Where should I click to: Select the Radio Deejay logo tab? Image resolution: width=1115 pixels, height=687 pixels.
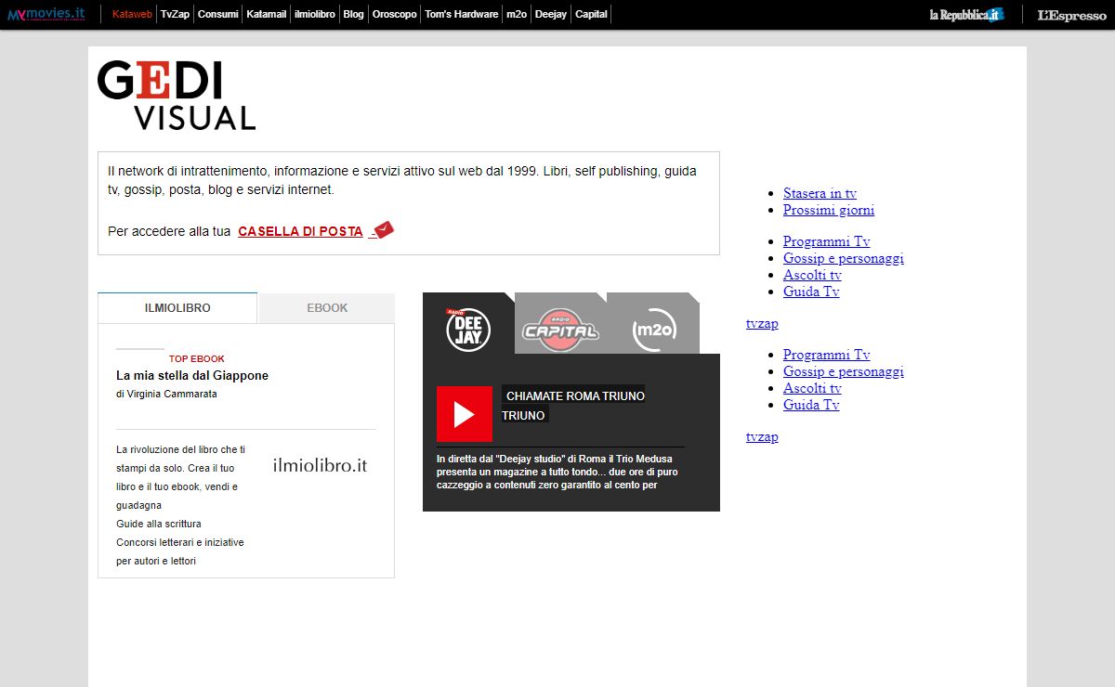coord(468,330)
